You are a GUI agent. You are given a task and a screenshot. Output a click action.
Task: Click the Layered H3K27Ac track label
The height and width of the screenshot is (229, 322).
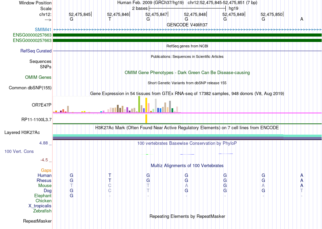(22, 133)
